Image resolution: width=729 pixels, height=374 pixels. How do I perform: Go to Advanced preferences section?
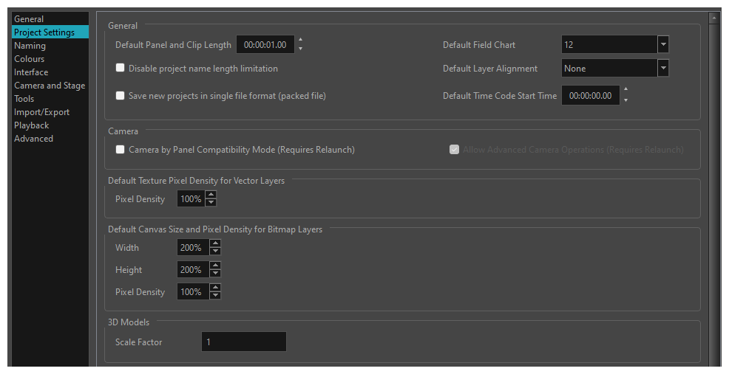[33, 139]
